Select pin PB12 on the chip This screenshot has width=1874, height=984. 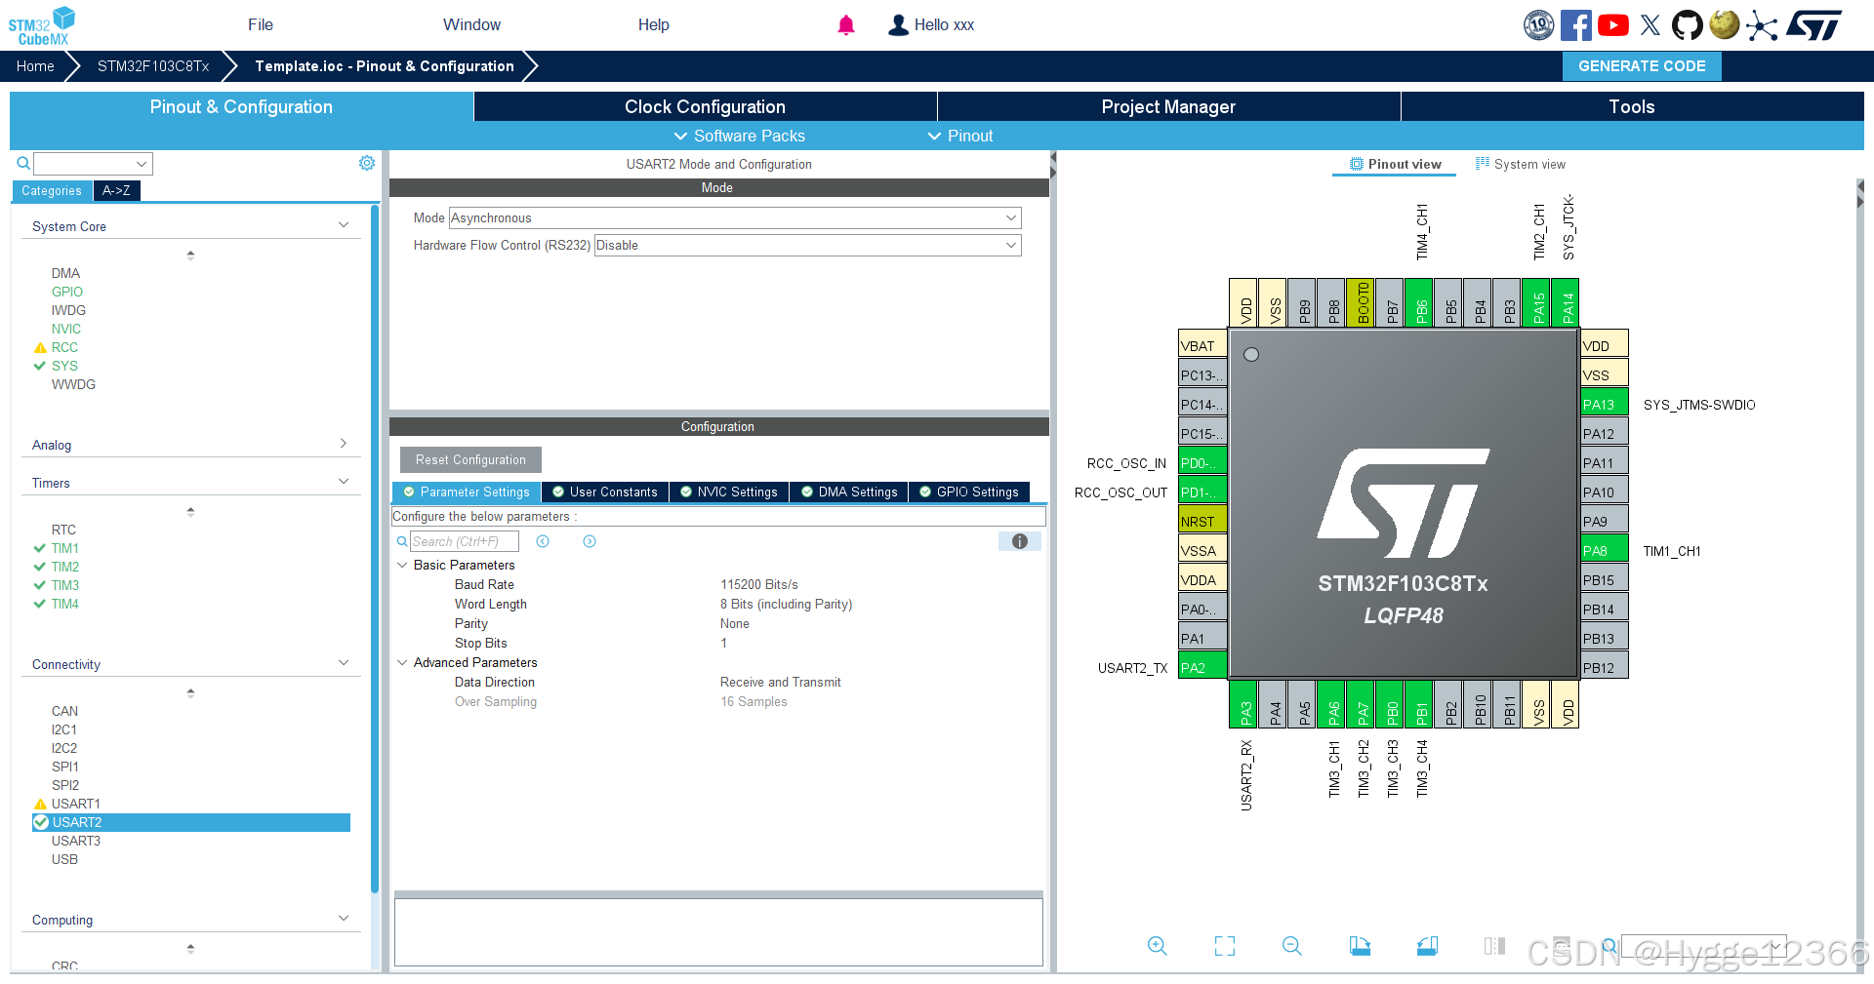click(1605, 667)
